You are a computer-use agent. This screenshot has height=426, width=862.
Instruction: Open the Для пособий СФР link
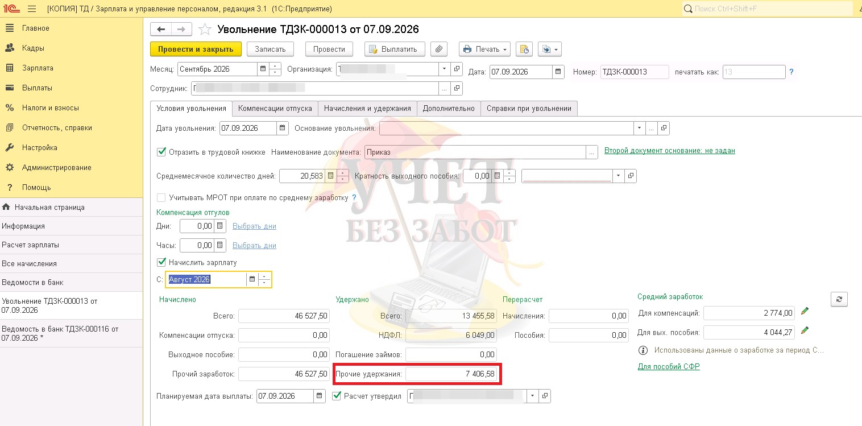669,367
